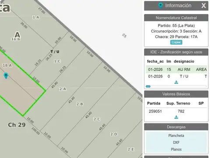The width and height of the screenshot is (210, 158).
Task: Click the Ch 29 chacra label
Action: pos(17,125)
